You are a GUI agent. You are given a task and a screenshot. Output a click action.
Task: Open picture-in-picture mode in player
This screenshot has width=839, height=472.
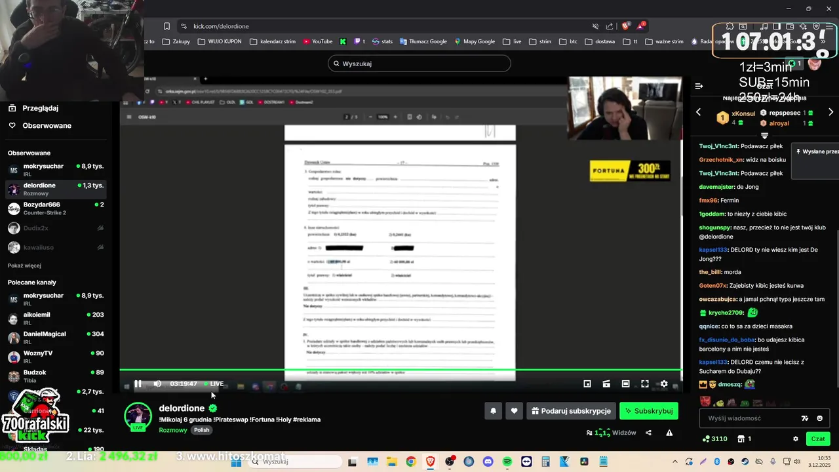pyautogui.click(x=587, y=383)
